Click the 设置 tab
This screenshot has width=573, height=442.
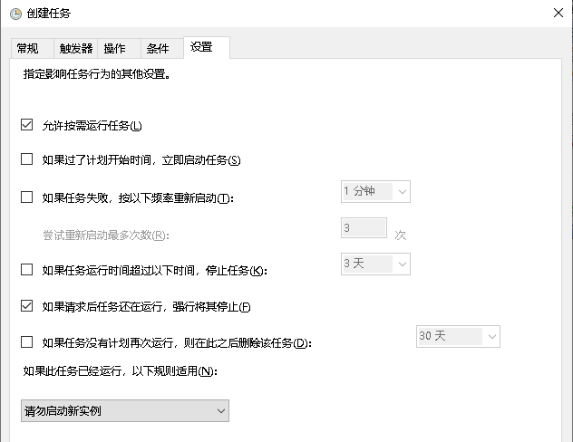coord(201,47)
